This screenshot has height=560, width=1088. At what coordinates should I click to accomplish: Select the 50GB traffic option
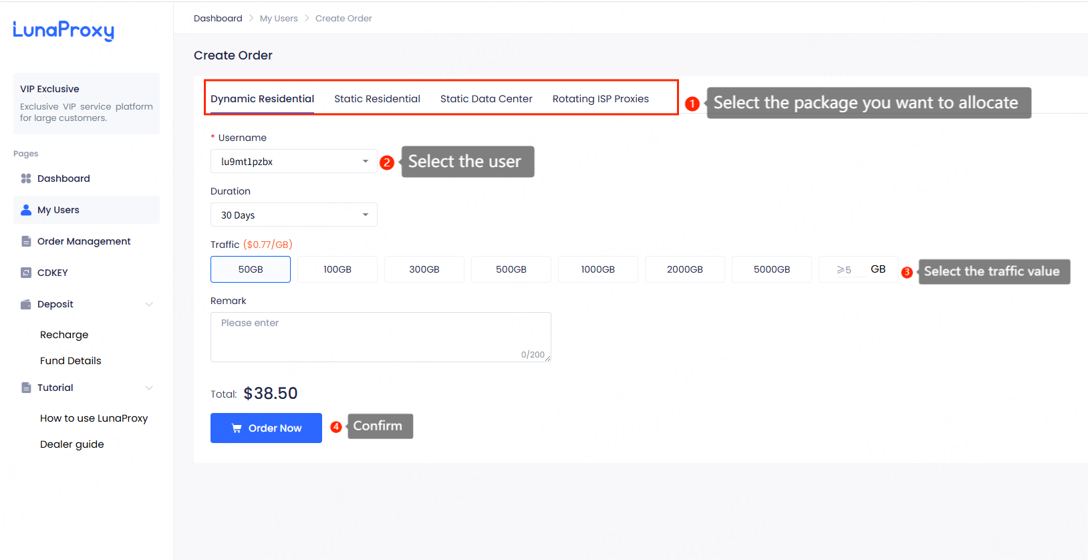click(x=251, y=269)
